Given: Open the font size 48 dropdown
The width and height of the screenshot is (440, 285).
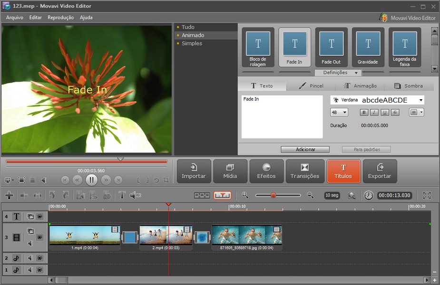Looking at the screenshot, I should tap(339, 113).
